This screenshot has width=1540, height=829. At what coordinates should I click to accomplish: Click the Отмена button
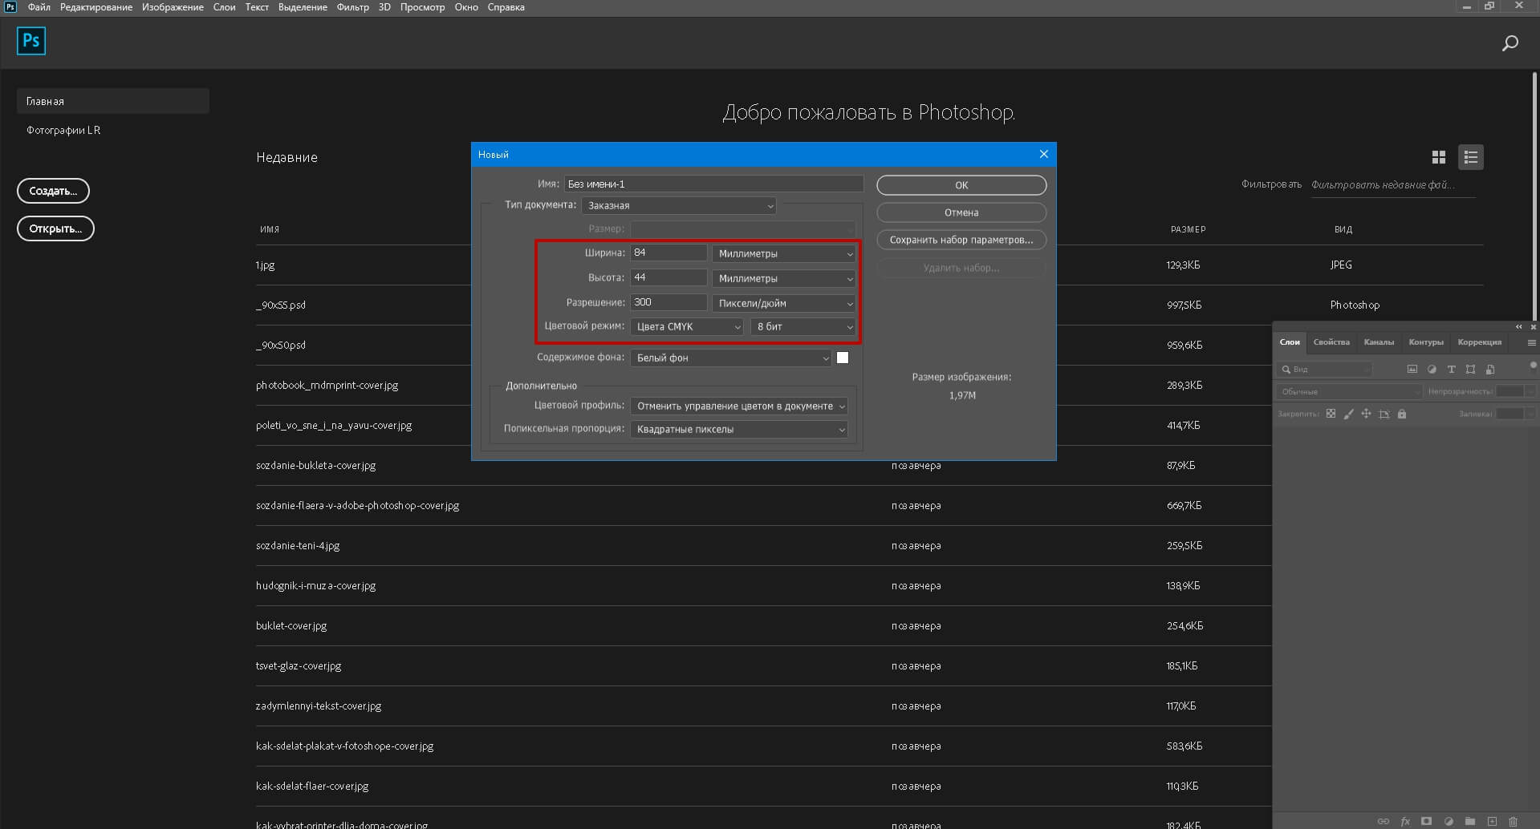click(961, 212)
